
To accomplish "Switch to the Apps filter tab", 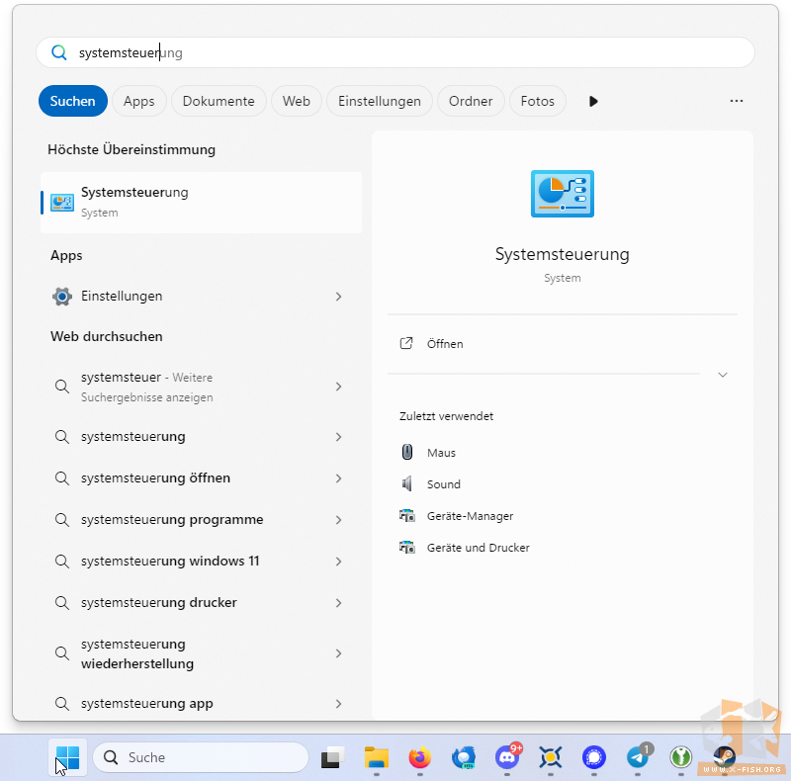I will [139, 101].
